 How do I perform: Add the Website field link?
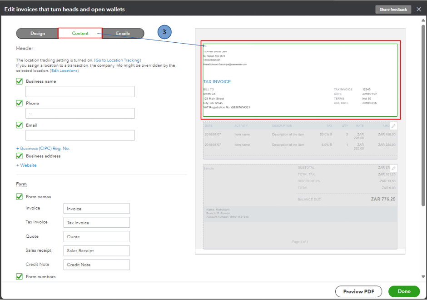coord(26,165)
